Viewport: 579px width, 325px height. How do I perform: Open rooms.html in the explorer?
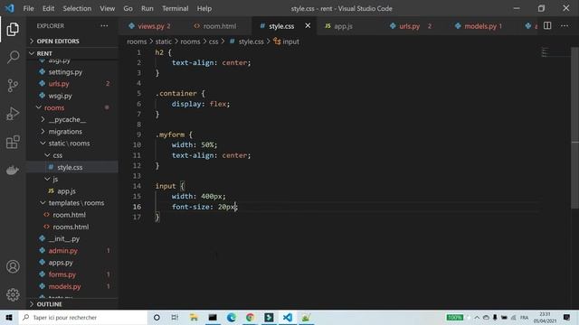point(71,227)
